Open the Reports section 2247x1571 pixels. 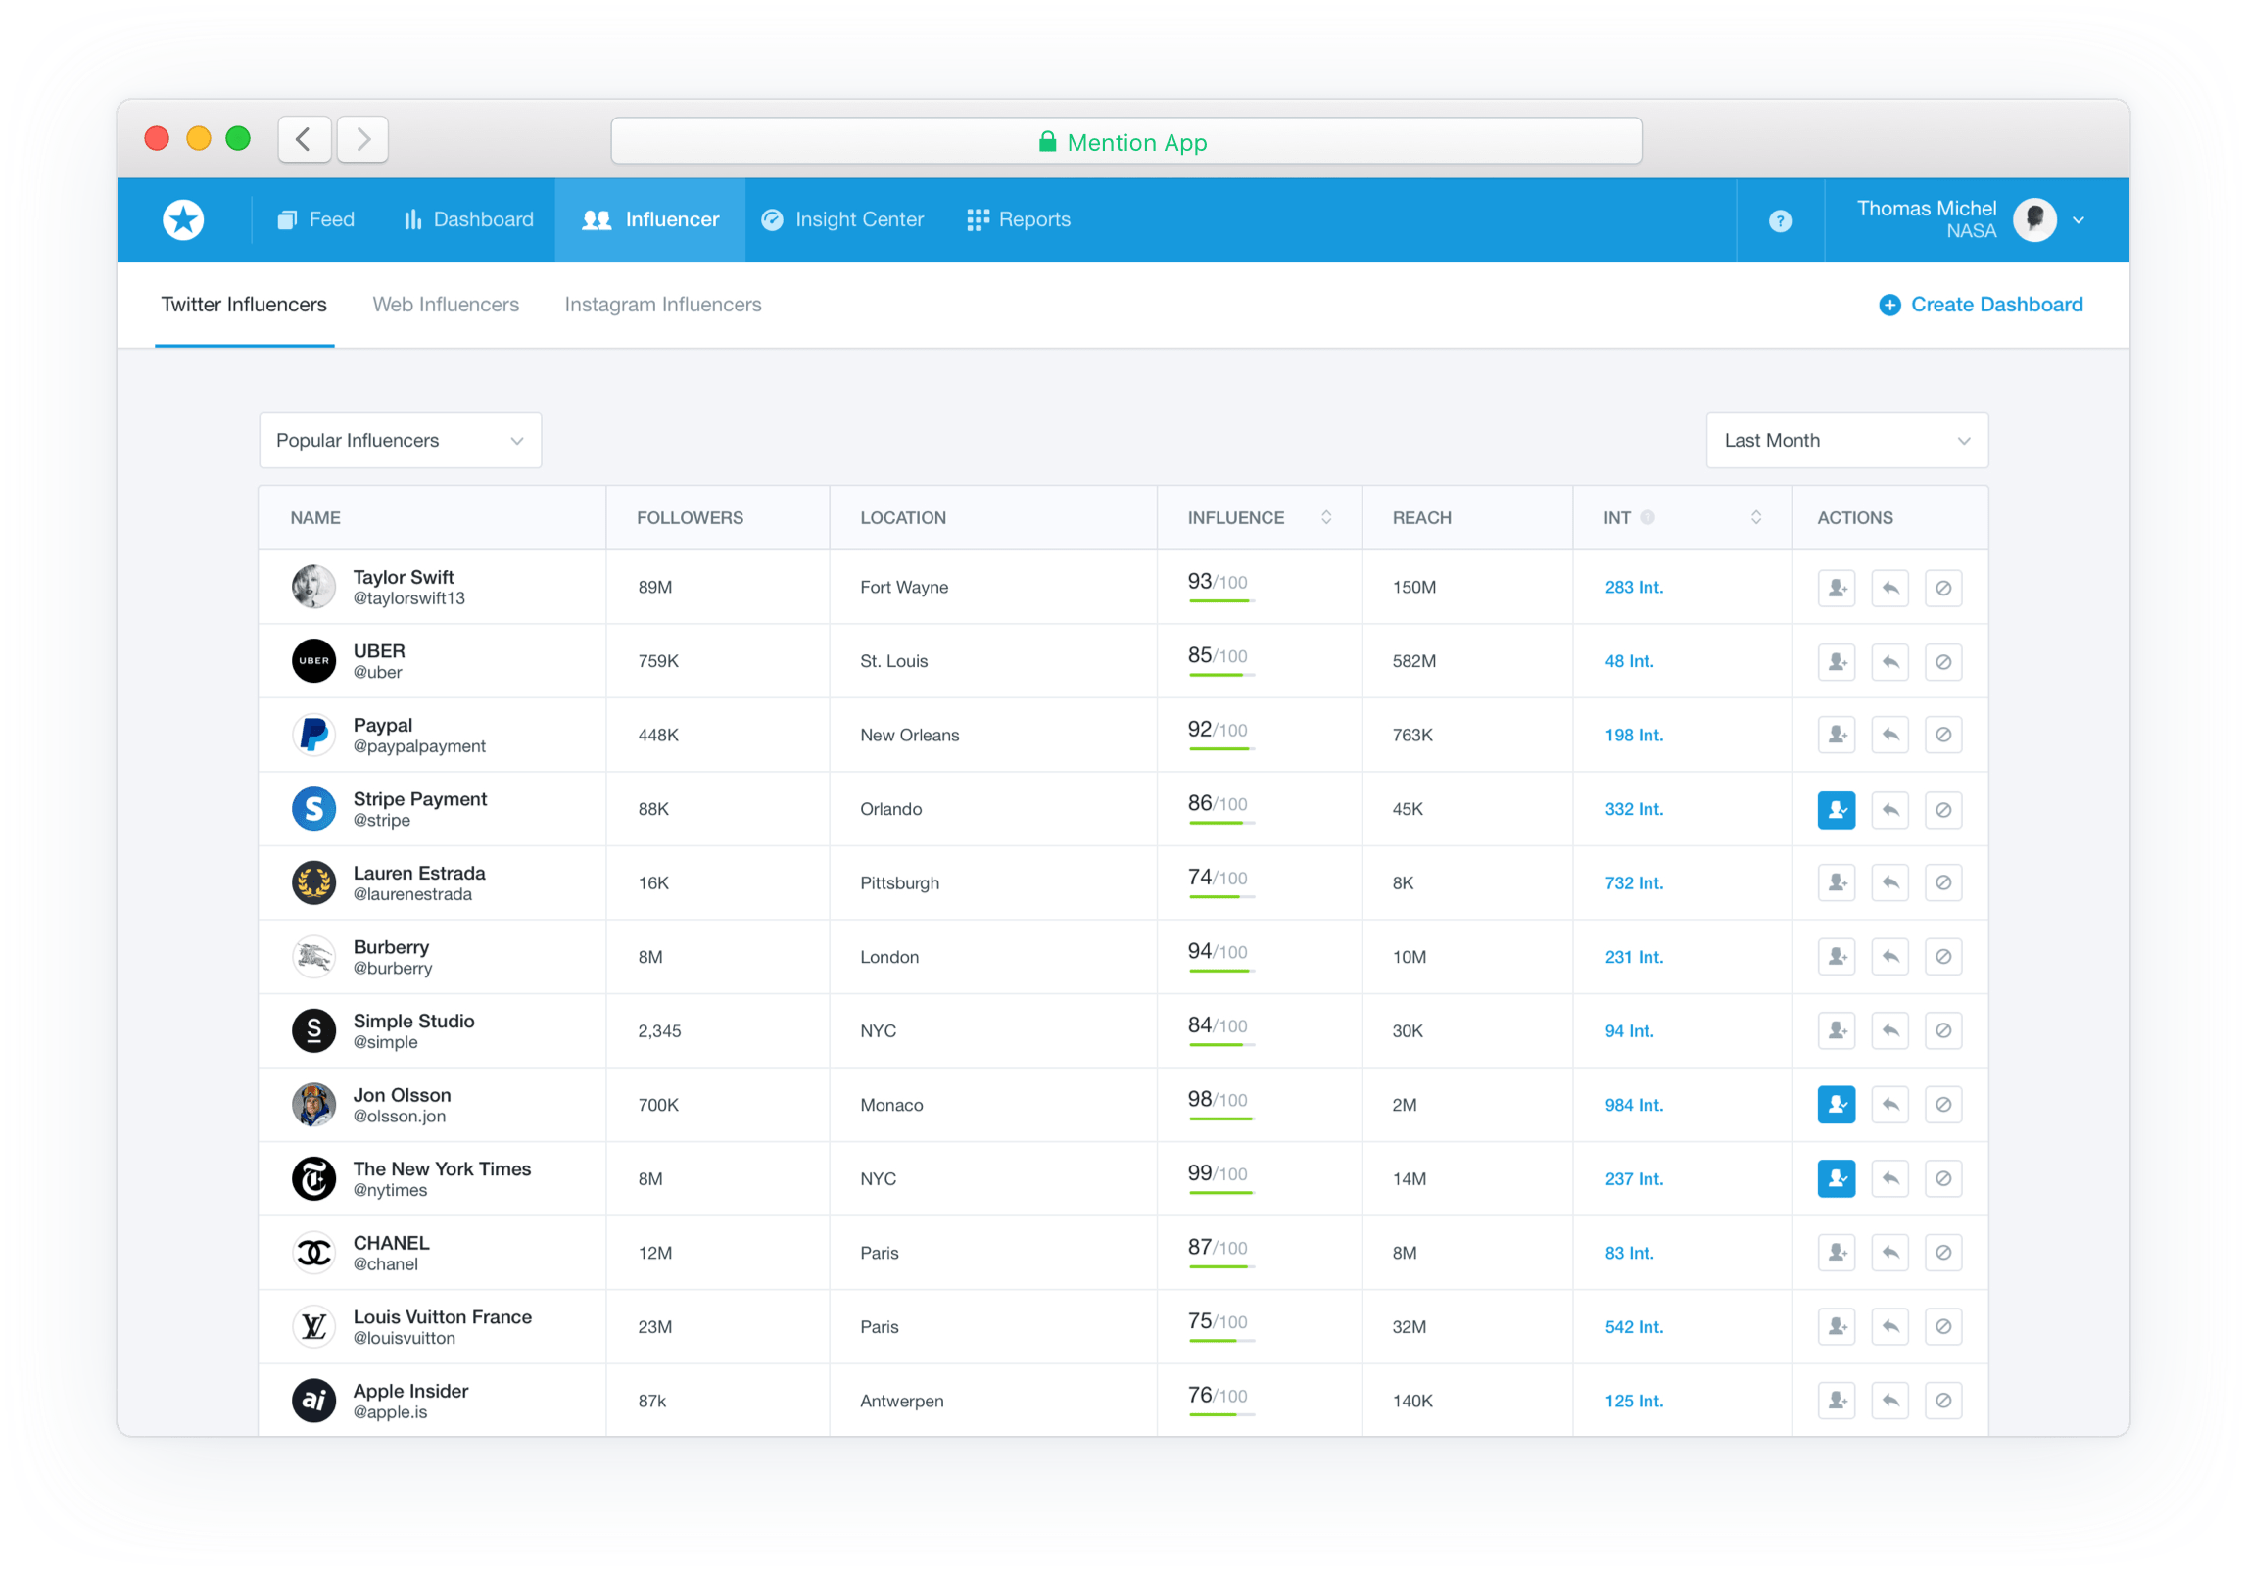point(1018,219)
